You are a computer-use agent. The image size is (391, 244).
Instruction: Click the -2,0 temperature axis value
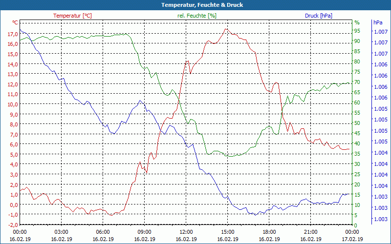13,225
